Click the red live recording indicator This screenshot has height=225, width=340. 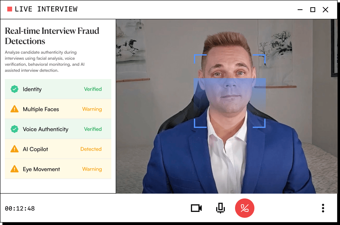tap(10, 9)
